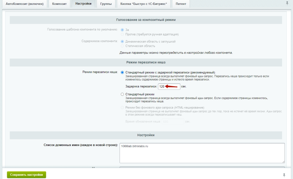Image resolution: width=293 pixels, height=179 pixels.
Task: Enable standard mode with rewrite delay (recommended)
Action: (122, 72)
